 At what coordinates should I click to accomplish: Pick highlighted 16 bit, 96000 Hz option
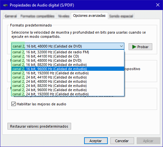[x=68, y=69]
